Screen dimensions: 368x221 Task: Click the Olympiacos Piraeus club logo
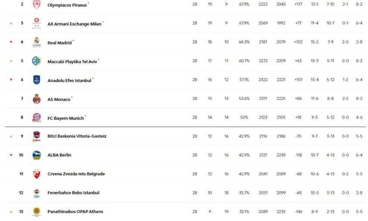tap(37, 5)
